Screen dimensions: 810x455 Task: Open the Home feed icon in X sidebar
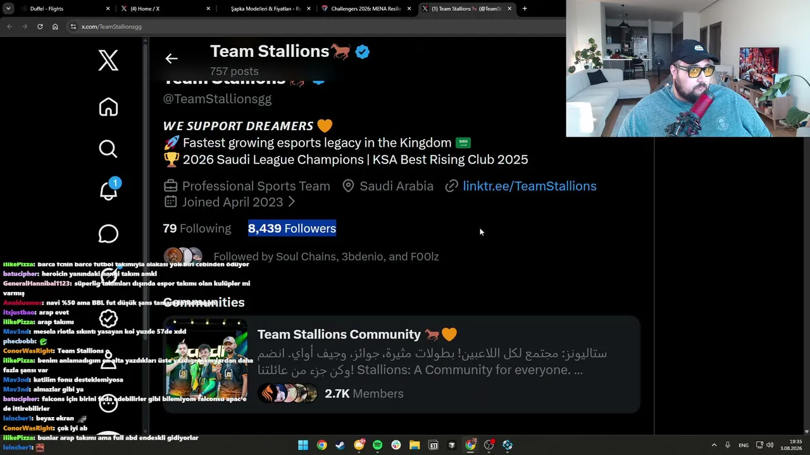(x=108, y=107)
